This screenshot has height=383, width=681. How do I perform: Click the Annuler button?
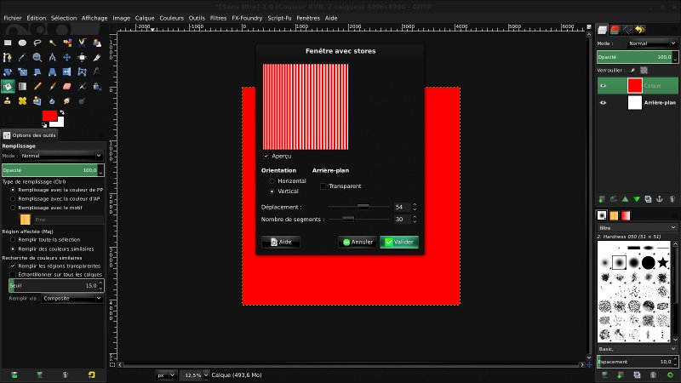click(358, 243)
